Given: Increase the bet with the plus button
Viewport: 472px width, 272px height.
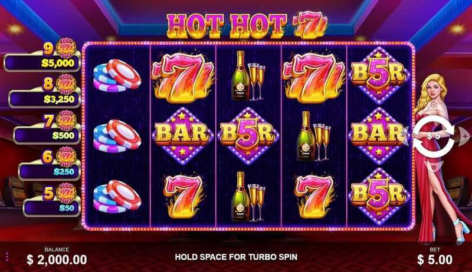Looking at the screenshot, I should [x=465, y=137].
